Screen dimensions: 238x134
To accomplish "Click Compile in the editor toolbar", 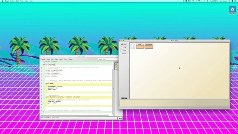I will [43, 59].
